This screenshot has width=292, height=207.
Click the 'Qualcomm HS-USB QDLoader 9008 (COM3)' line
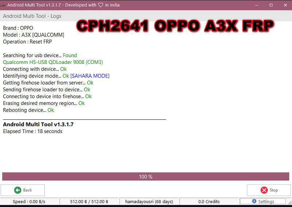(53, 62)
